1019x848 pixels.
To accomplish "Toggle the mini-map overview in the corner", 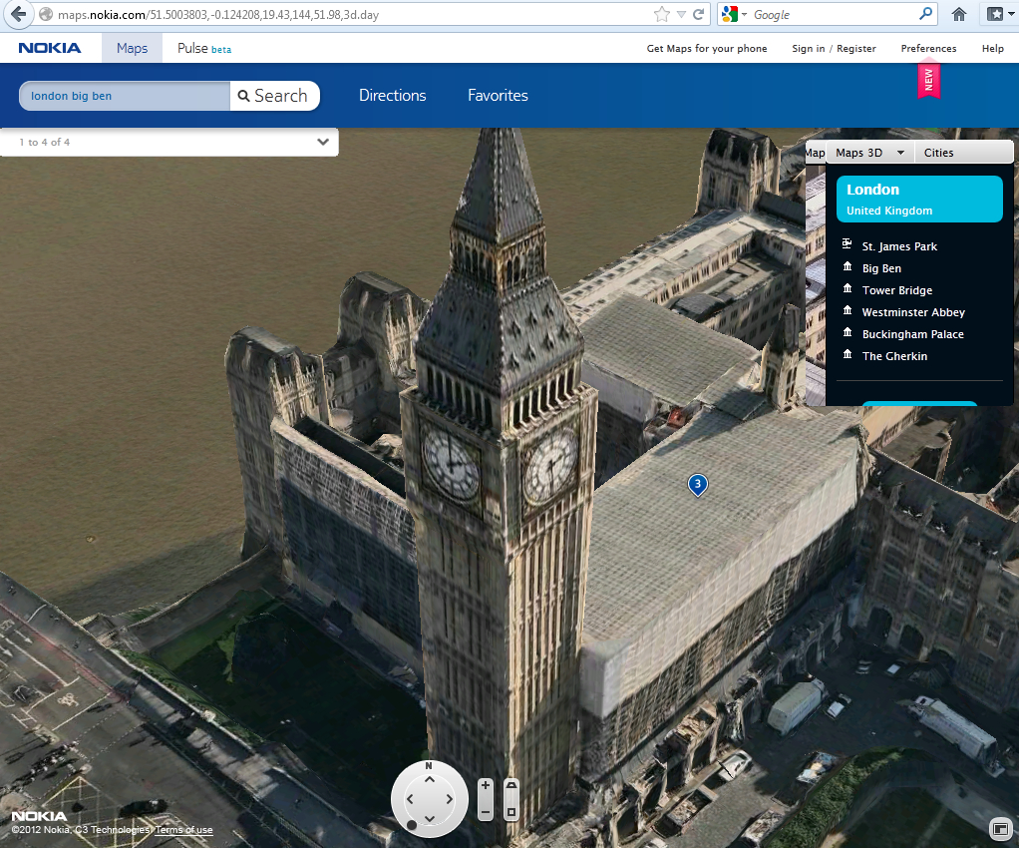I will point(998,829).
